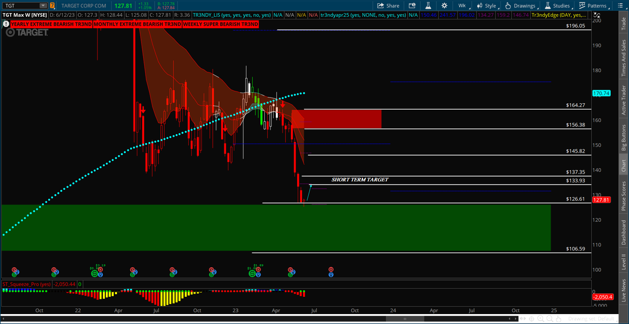
Task: Open the chart alerts clock icon
Action: pyautogui.click(x=413, y=5)
